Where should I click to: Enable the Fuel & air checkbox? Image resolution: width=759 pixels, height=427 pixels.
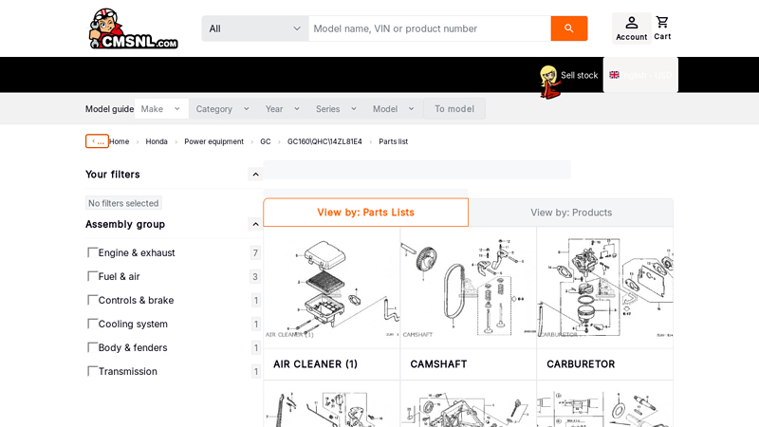[x=92, y=276]
